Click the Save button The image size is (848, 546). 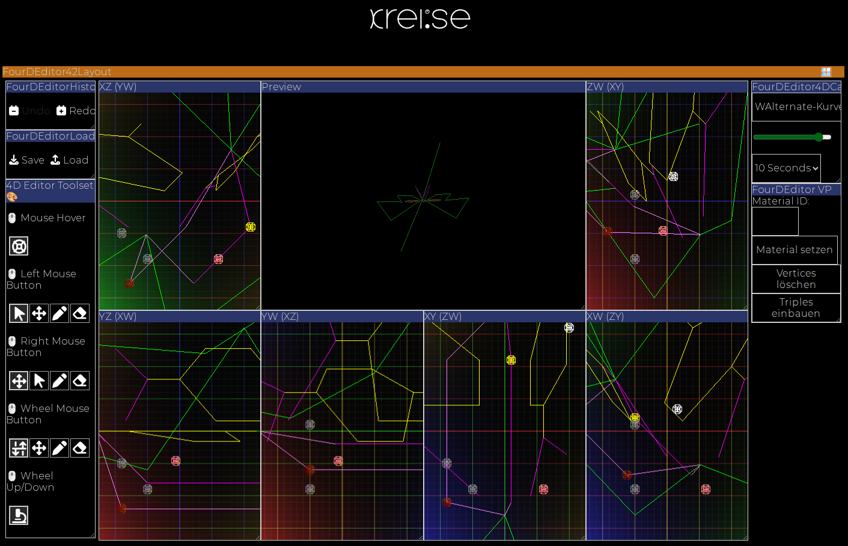27,160
